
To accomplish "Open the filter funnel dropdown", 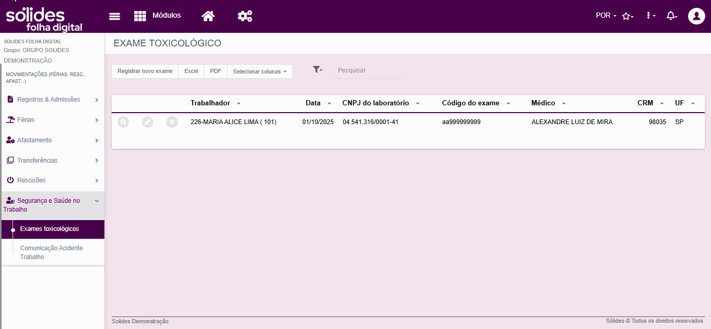I will [317, 70].
